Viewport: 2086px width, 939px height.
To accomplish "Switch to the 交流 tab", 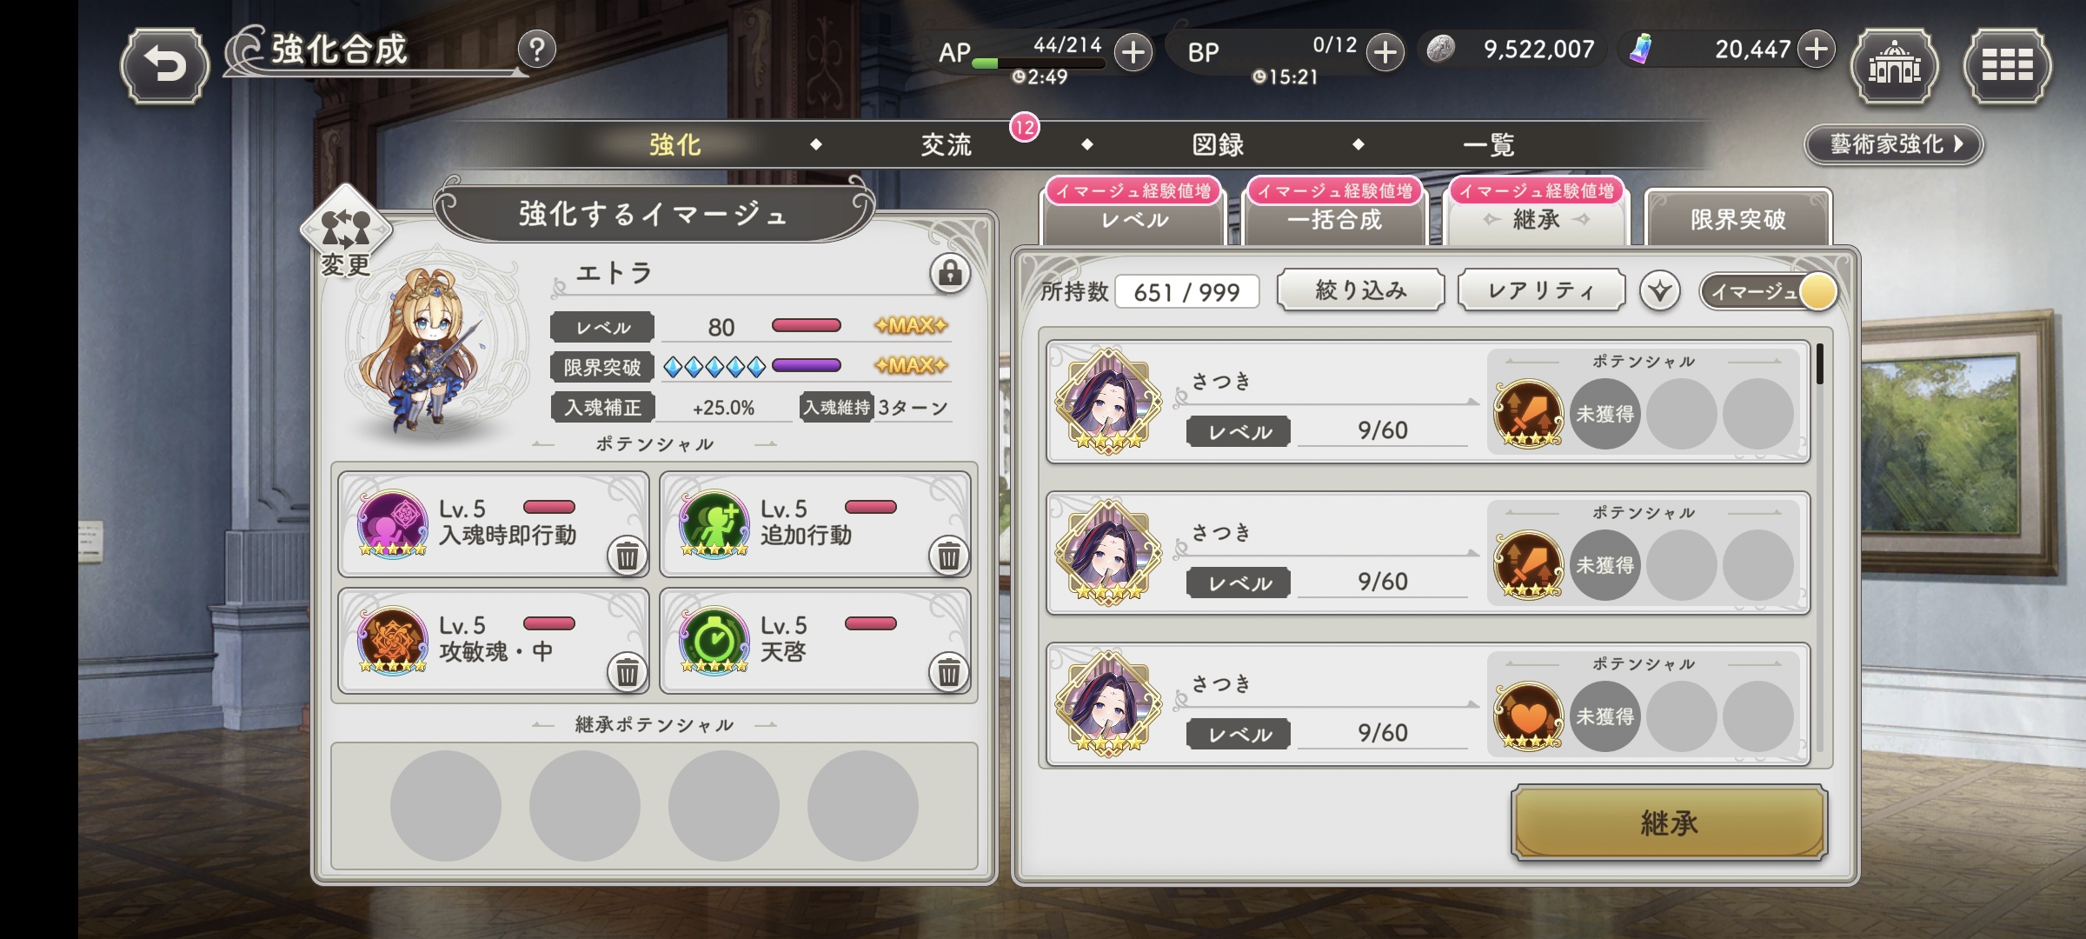I will 947,144.
